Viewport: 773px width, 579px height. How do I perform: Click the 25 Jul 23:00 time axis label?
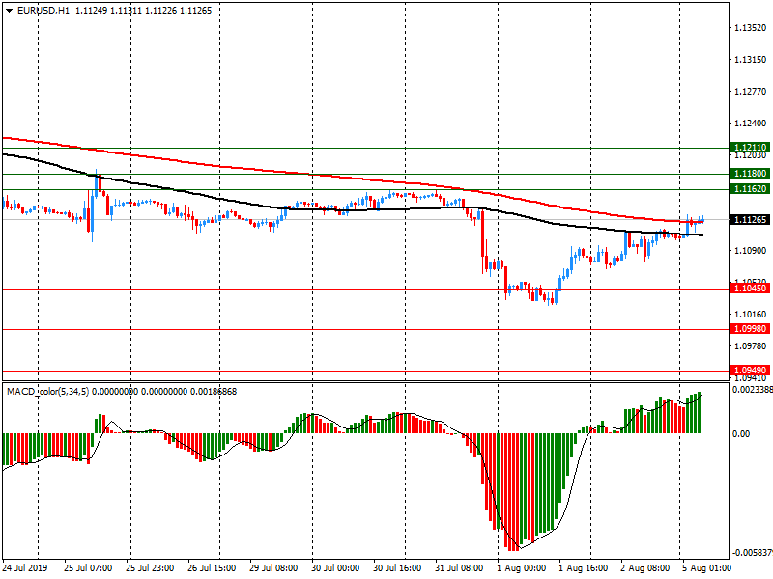[150, 568]
